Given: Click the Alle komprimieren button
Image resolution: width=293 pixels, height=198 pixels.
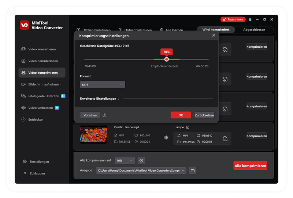Looking at the screenshot, I should click(250, 166).
